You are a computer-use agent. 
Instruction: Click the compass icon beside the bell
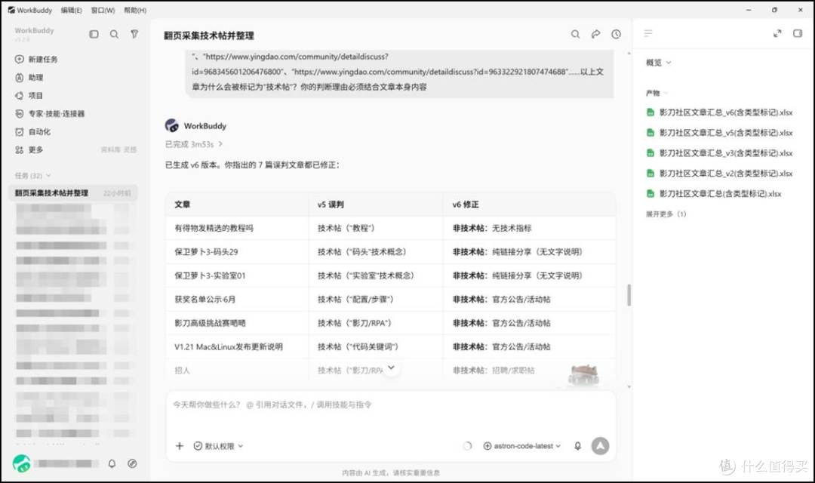click(x=132, y=463)
